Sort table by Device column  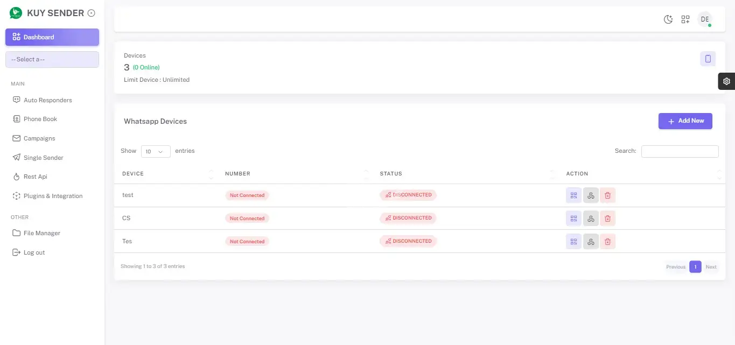click(167, 174)
